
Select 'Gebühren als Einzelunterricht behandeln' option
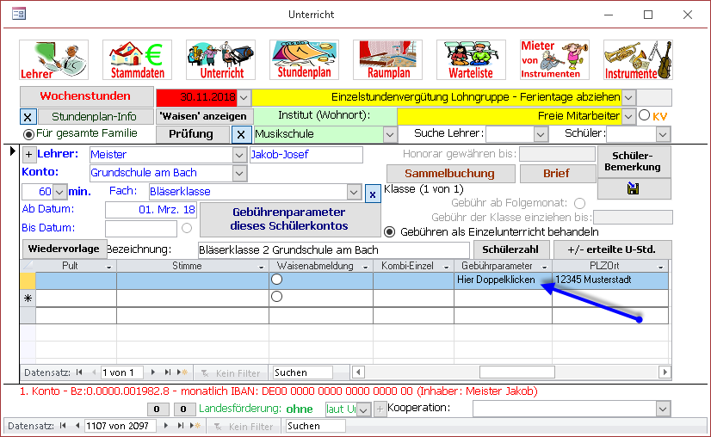coord(390,231)
